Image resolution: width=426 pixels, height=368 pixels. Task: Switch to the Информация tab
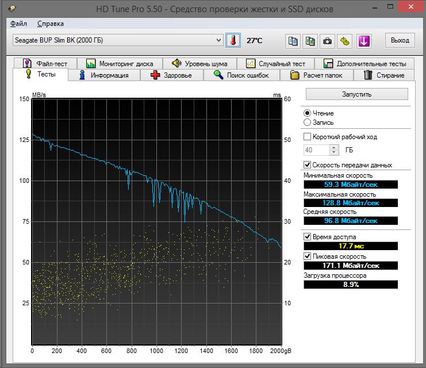coord(104,75)
